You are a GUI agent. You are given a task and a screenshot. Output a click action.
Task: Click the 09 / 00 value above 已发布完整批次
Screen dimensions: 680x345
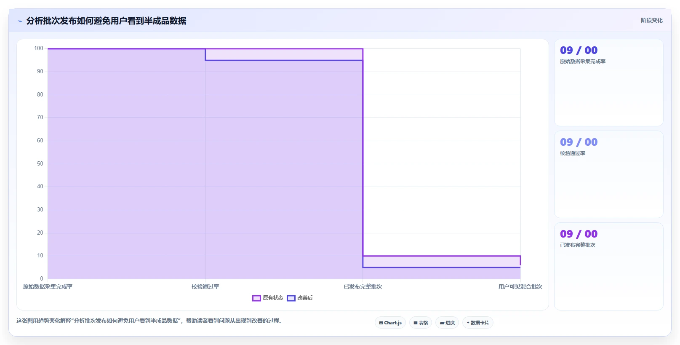579,234
